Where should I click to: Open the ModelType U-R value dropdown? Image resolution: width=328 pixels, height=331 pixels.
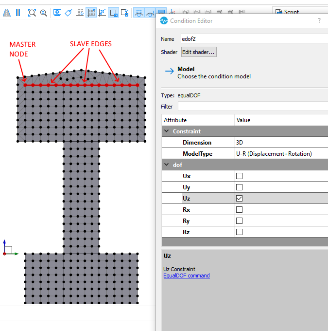[x=281, y=154]
